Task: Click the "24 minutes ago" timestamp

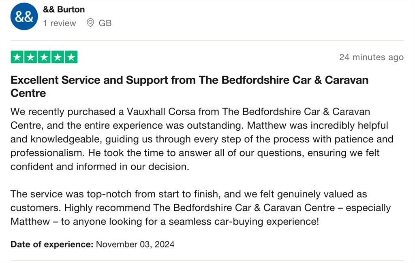Action: point(371,57)
